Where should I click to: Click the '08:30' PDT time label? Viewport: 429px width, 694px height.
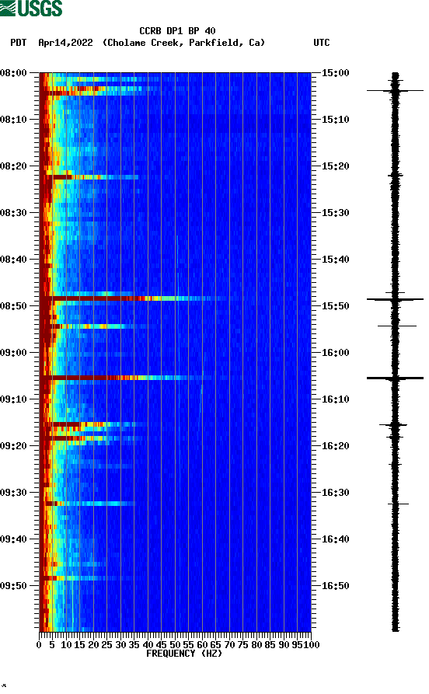[13, 213]
